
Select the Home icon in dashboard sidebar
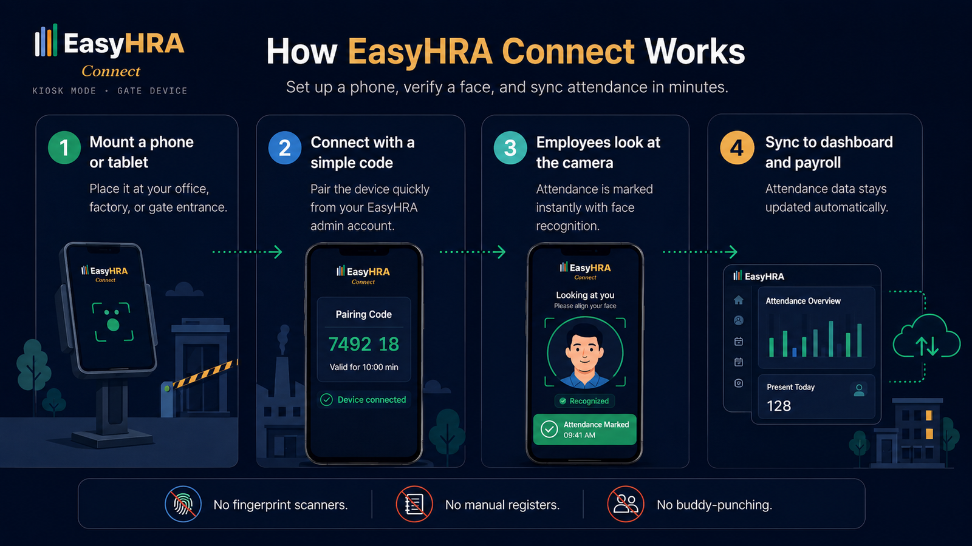point(739,300)
